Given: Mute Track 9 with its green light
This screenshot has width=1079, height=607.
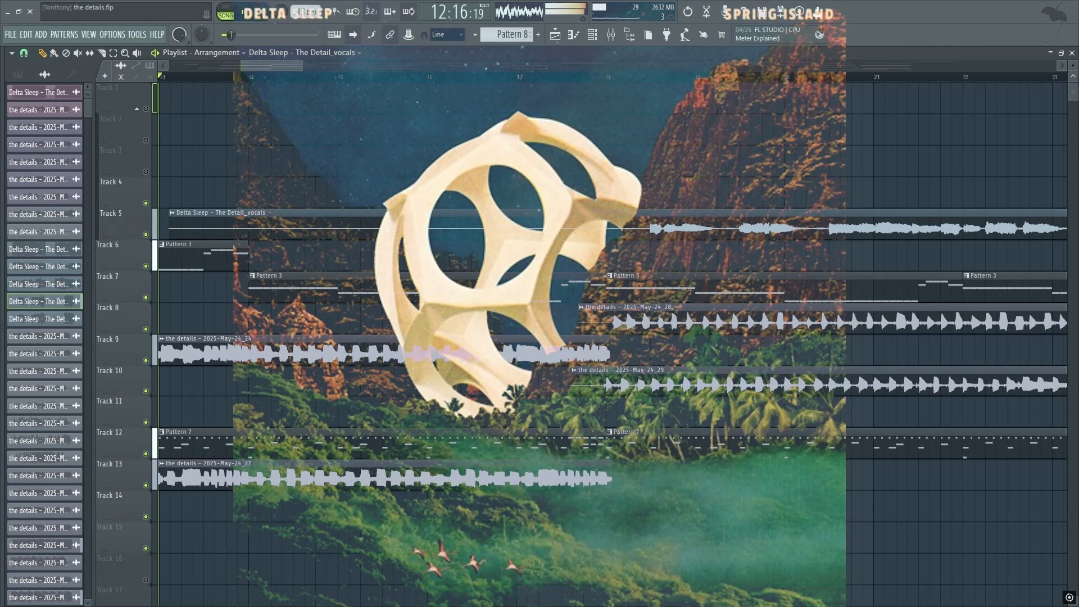Looking at the screenshot, I should pos(146,360).
